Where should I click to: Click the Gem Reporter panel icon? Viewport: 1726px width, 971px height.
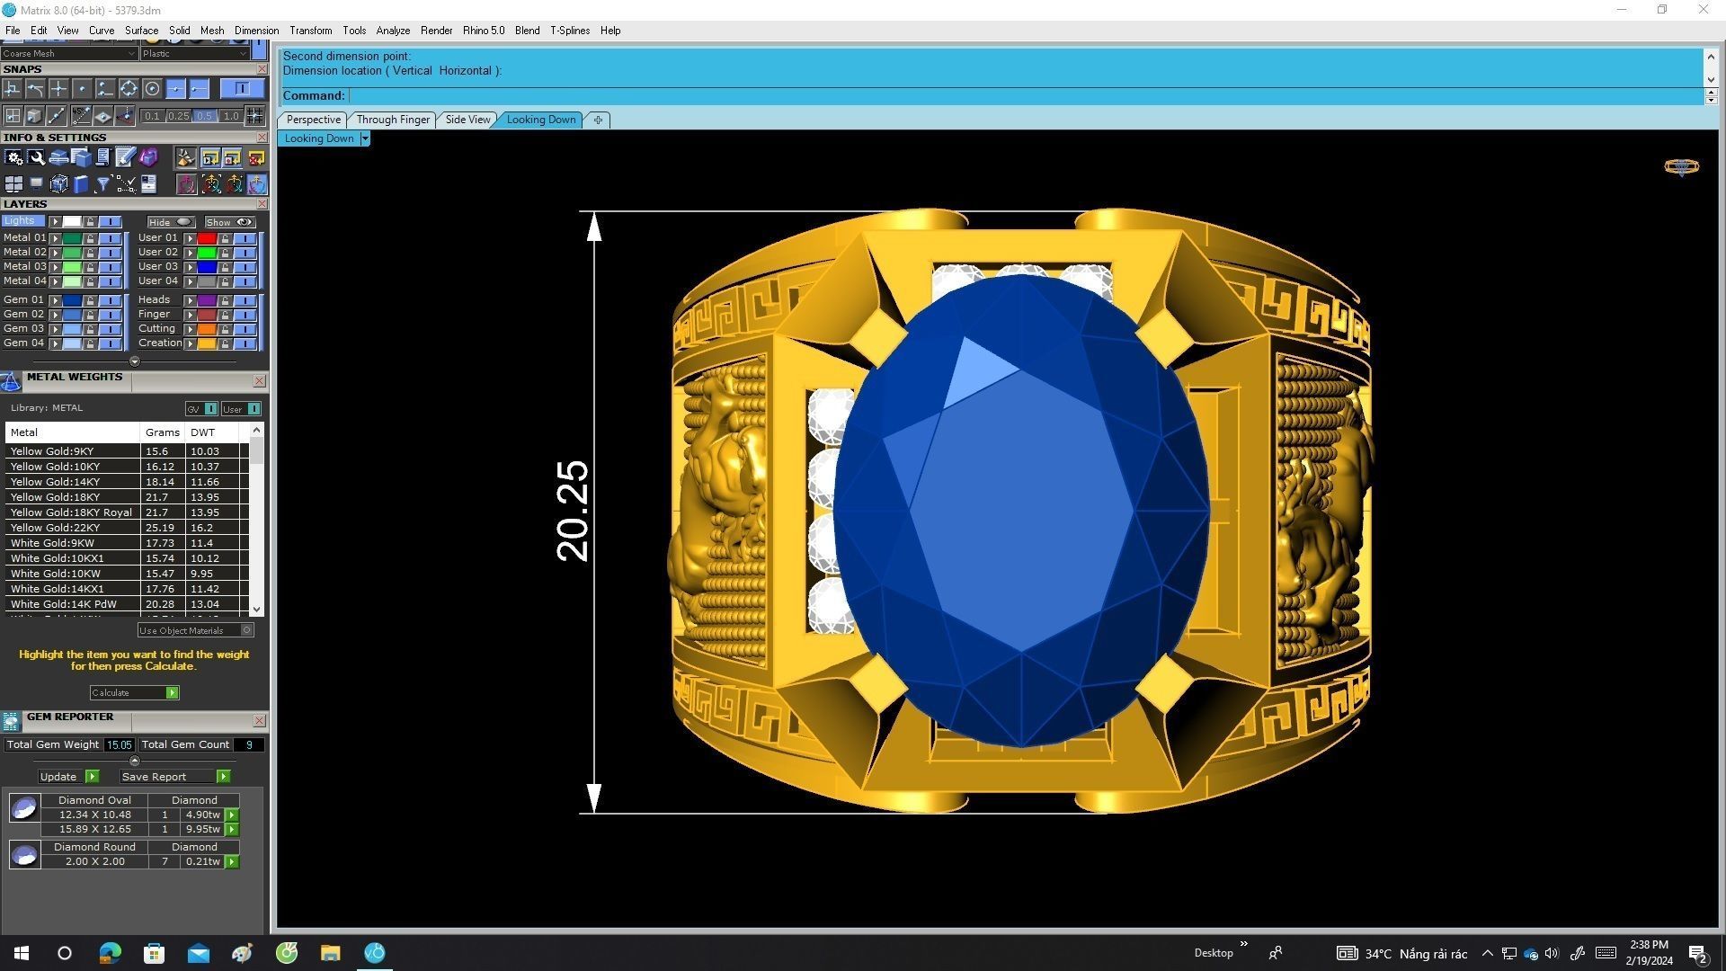pos(11,721)
